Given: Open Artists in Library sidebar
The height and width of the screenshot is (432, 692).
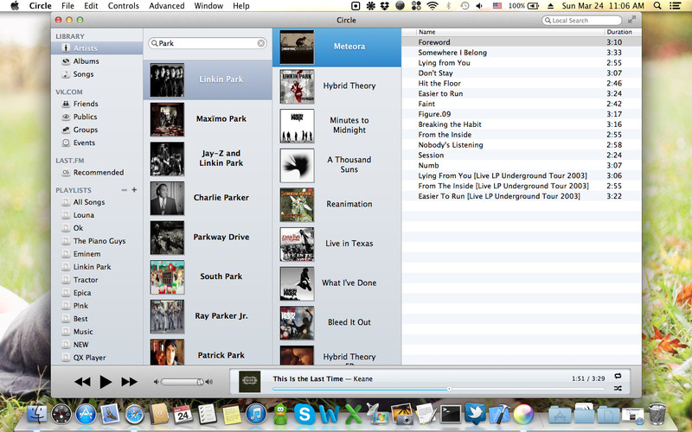Looking at the screenshot, I should 97,48.
